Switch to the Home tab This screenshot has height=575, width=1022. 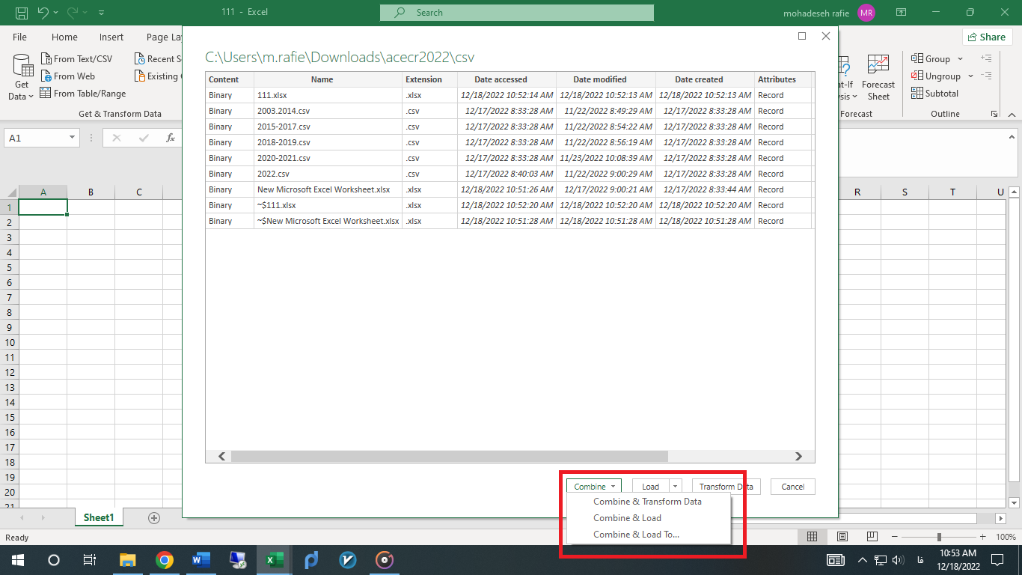click(x=64, y=37)
